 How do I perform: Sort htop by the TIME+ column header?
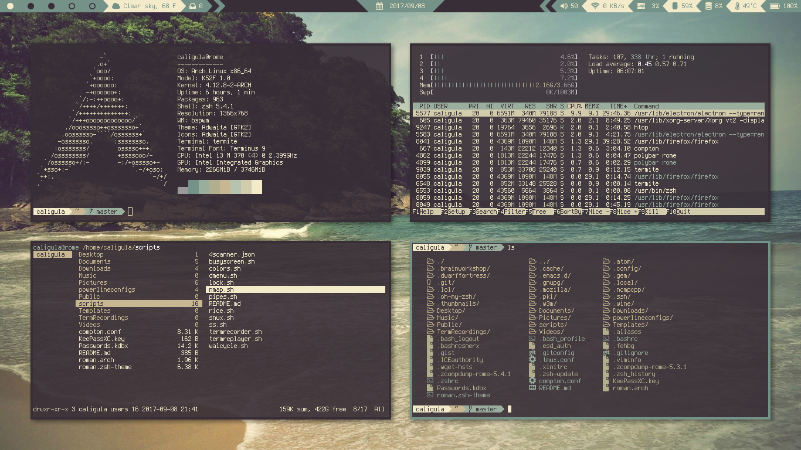click(x=618, y=106)
